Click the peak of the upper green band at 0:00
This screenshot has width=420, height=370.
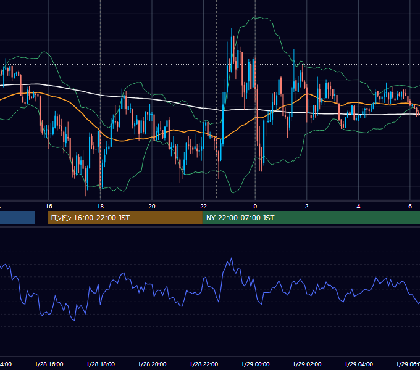(255, 18)
